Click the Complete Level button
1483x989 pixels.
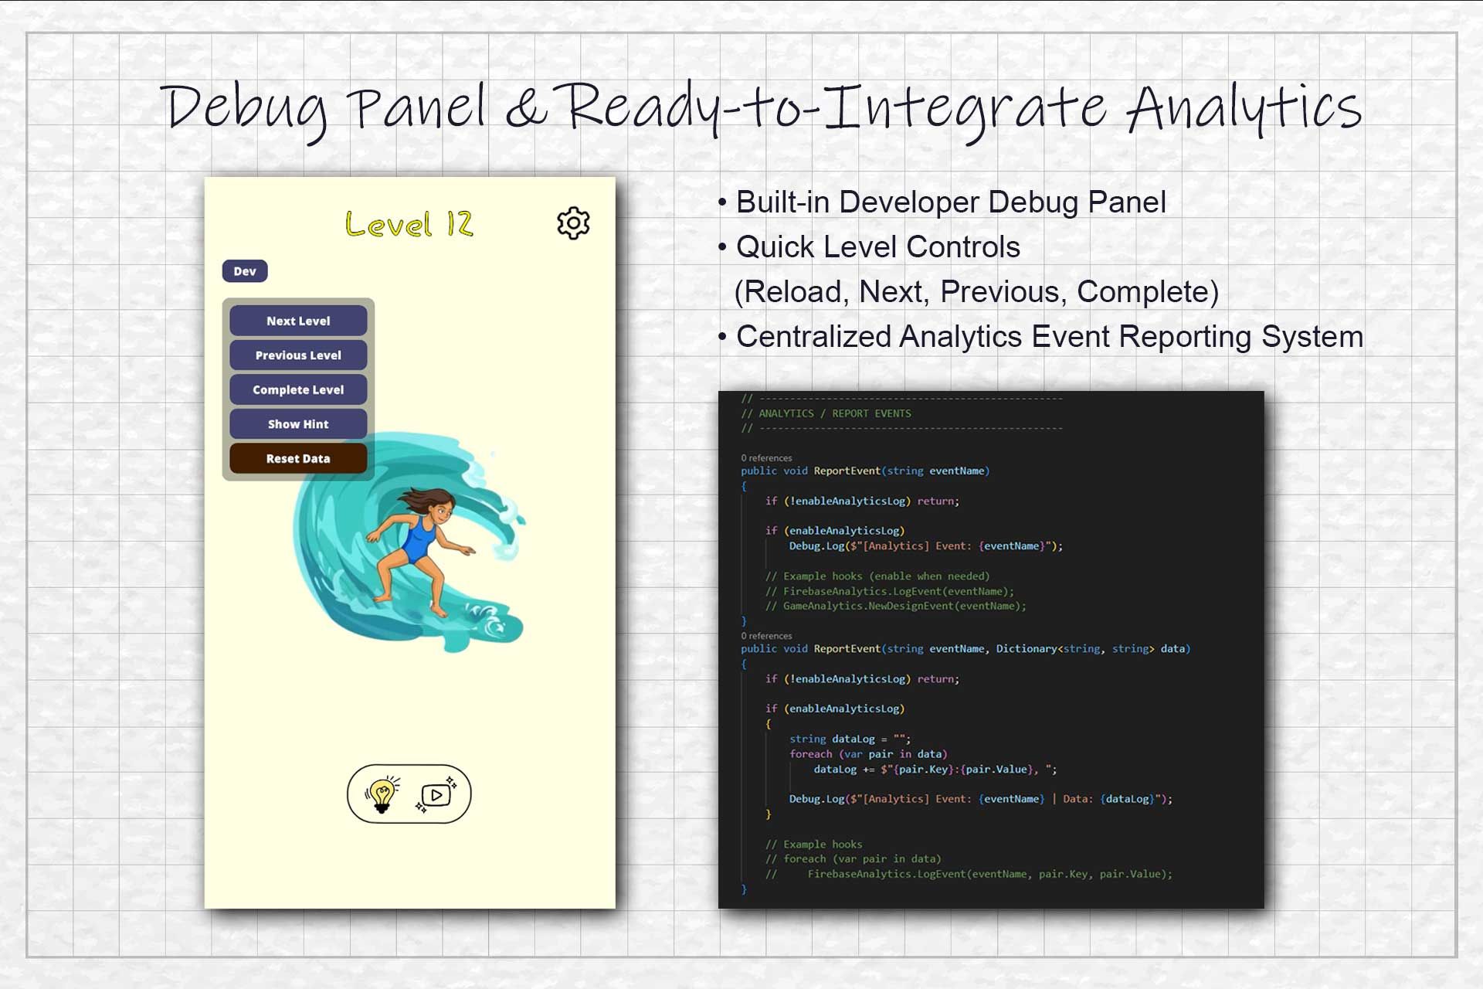pyautogui.click(x=298, y=389)
